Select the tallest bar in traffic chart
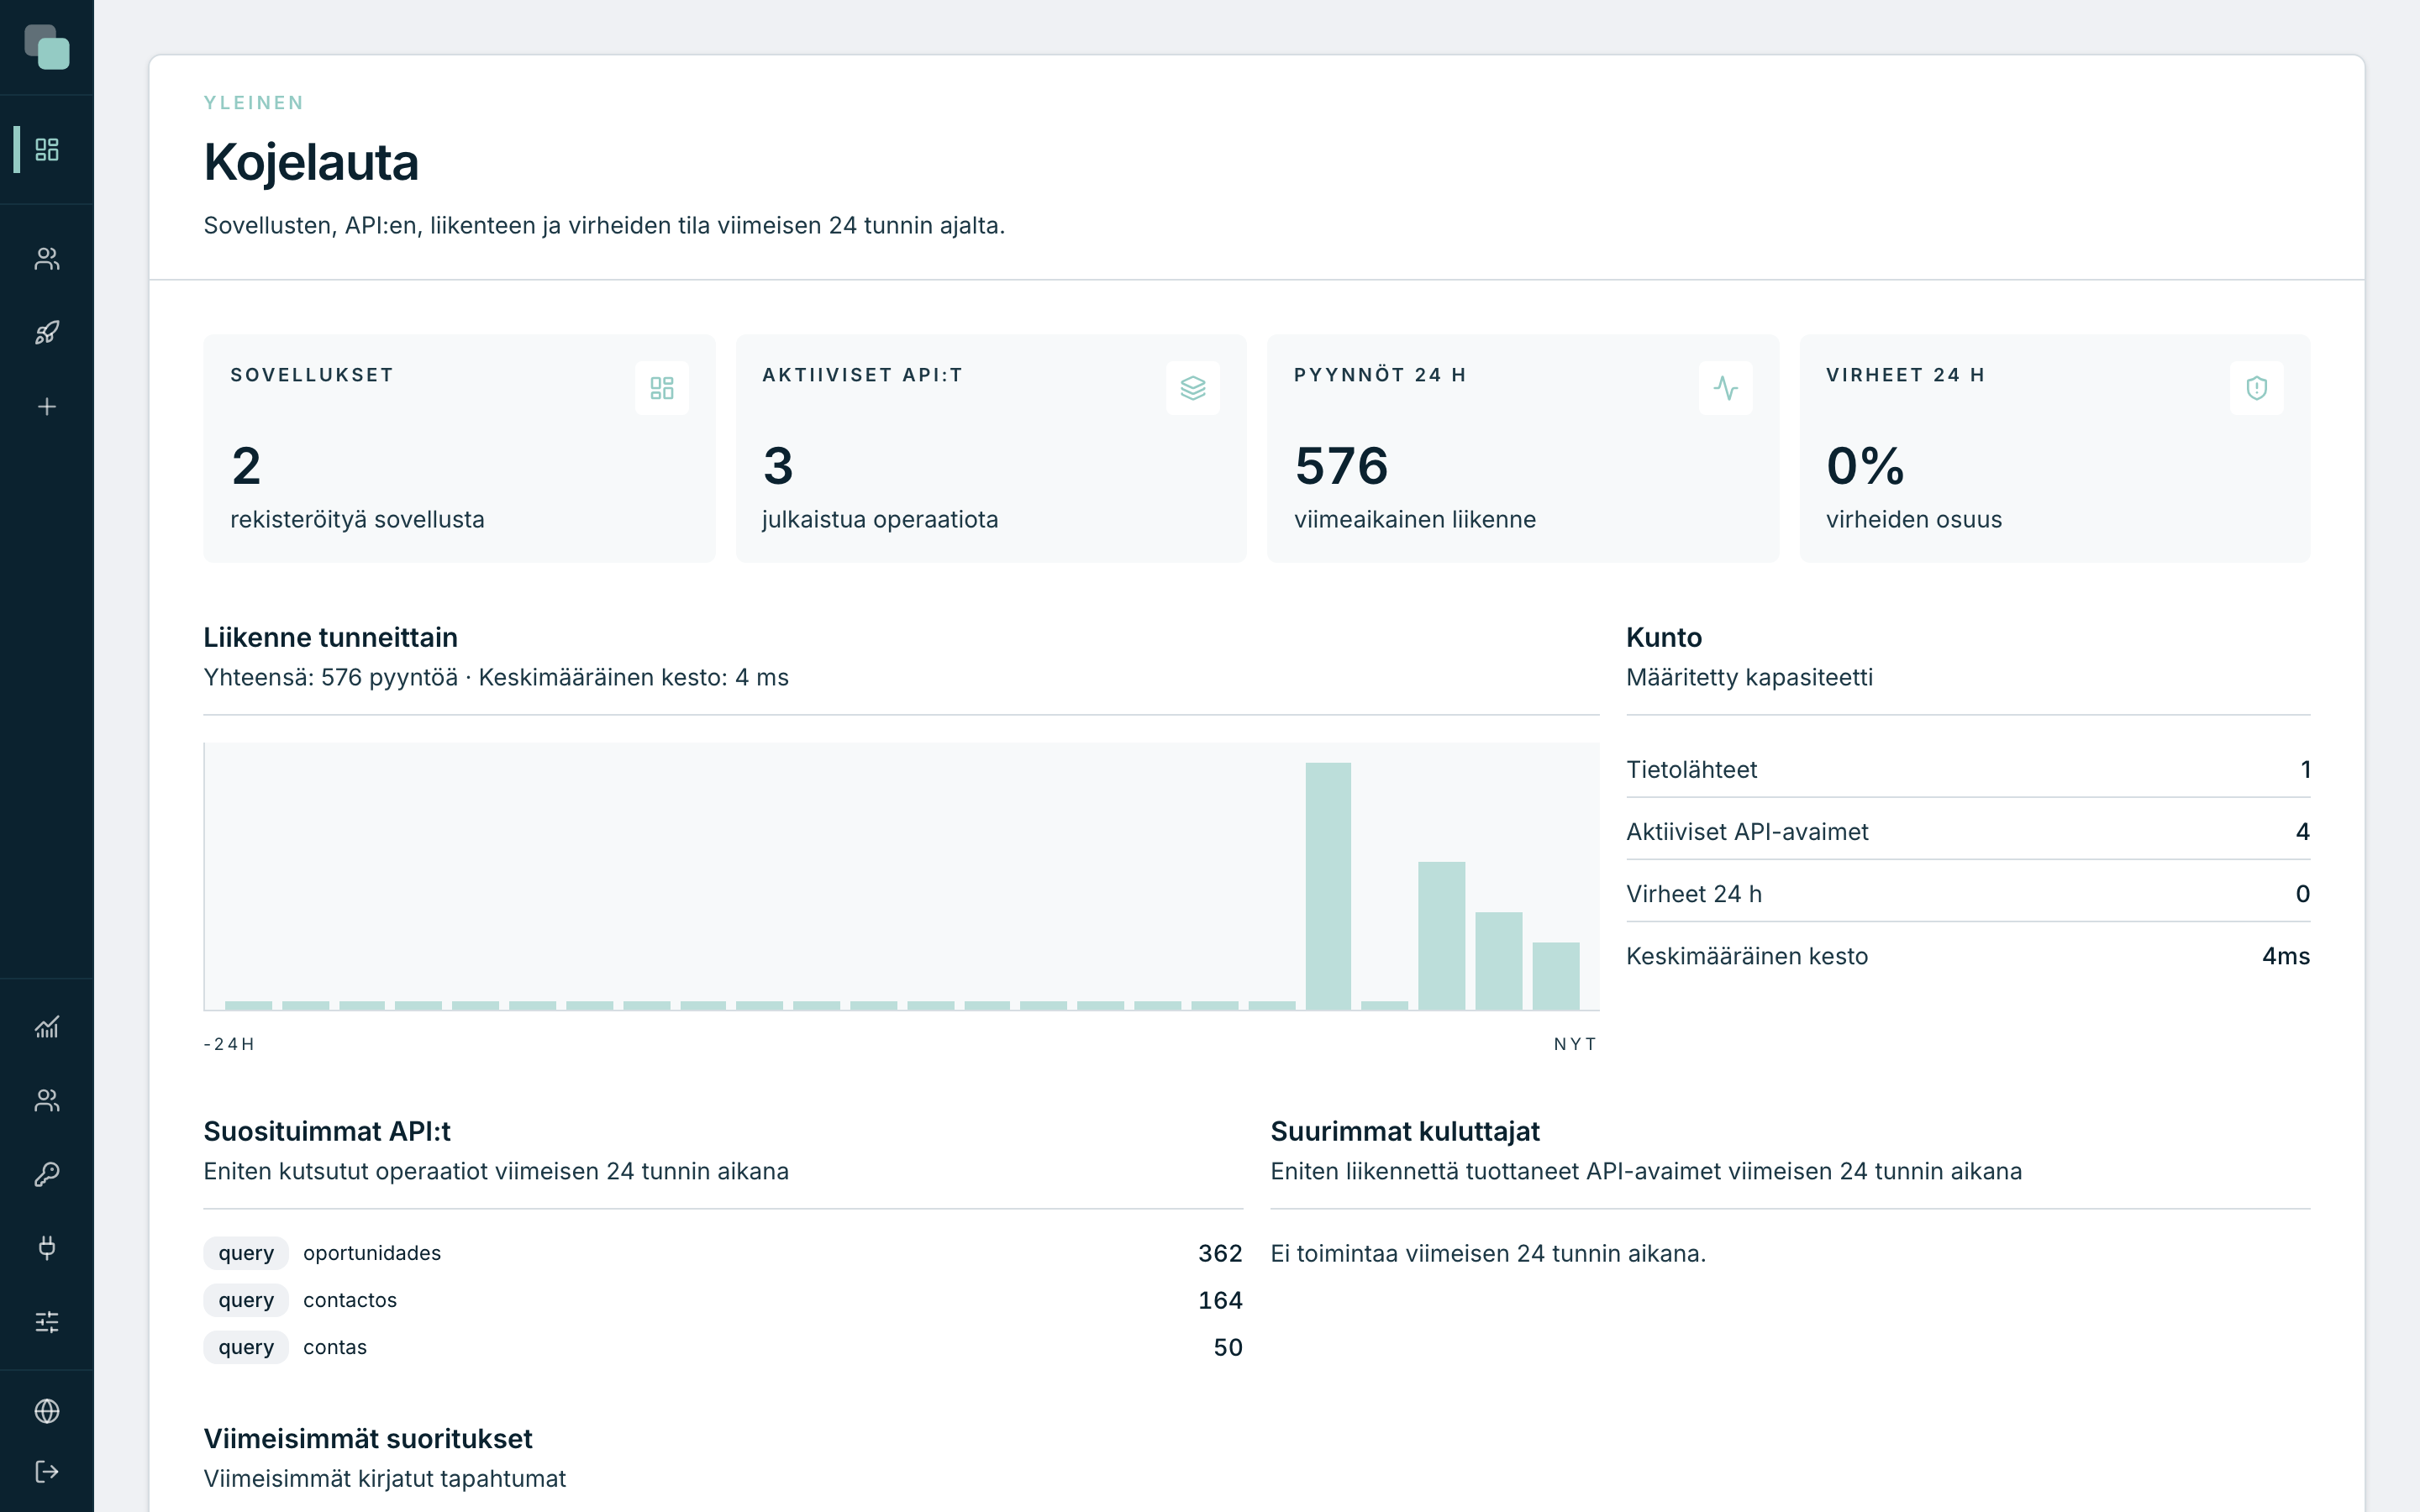This screenshot has height=1512, width=2420. tap(1328, 886)
